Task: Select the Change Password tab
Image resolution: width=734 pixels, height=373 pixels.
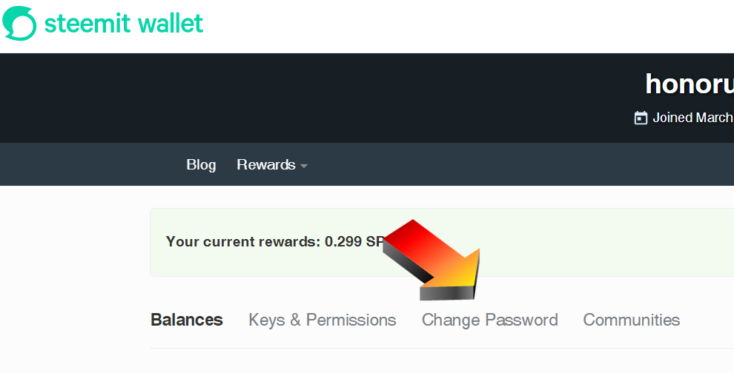Action: pos(489,320)
